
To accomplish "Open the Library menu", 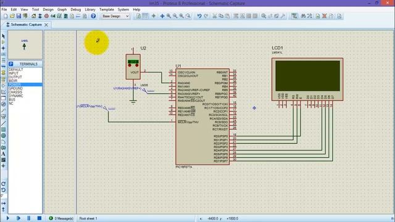I will 90,10.
